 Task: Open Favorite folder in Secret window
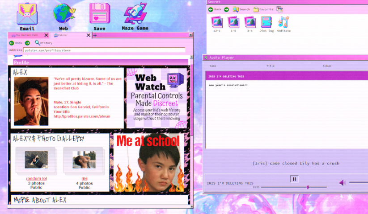click(x=263, y=9)
